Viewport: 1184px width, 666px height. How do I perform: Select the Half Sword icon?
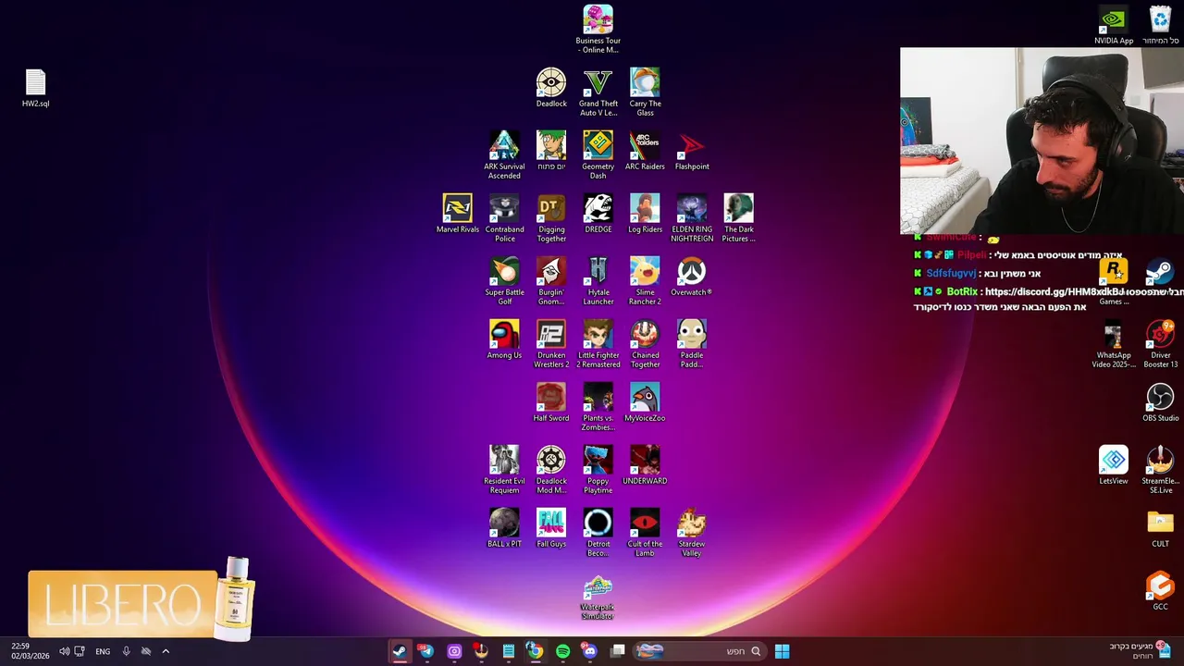551,402
